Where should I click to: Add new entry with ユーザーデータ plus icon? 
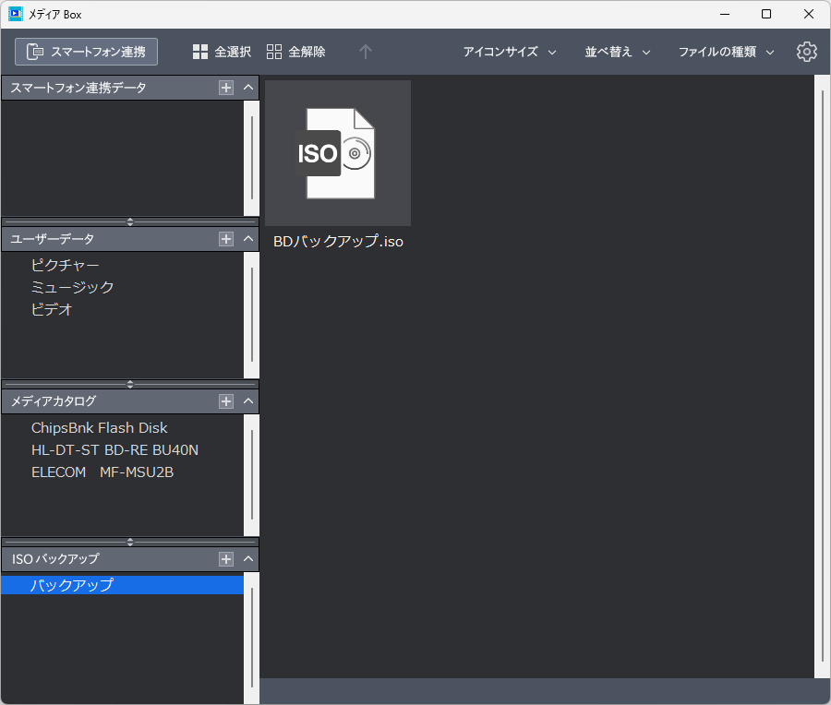tap(225, 238)
